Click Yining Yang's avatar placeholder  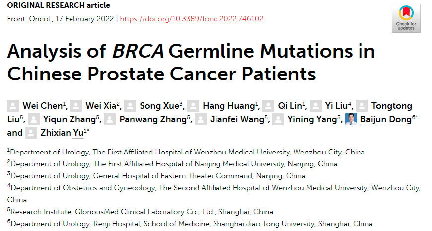[278, 119]
